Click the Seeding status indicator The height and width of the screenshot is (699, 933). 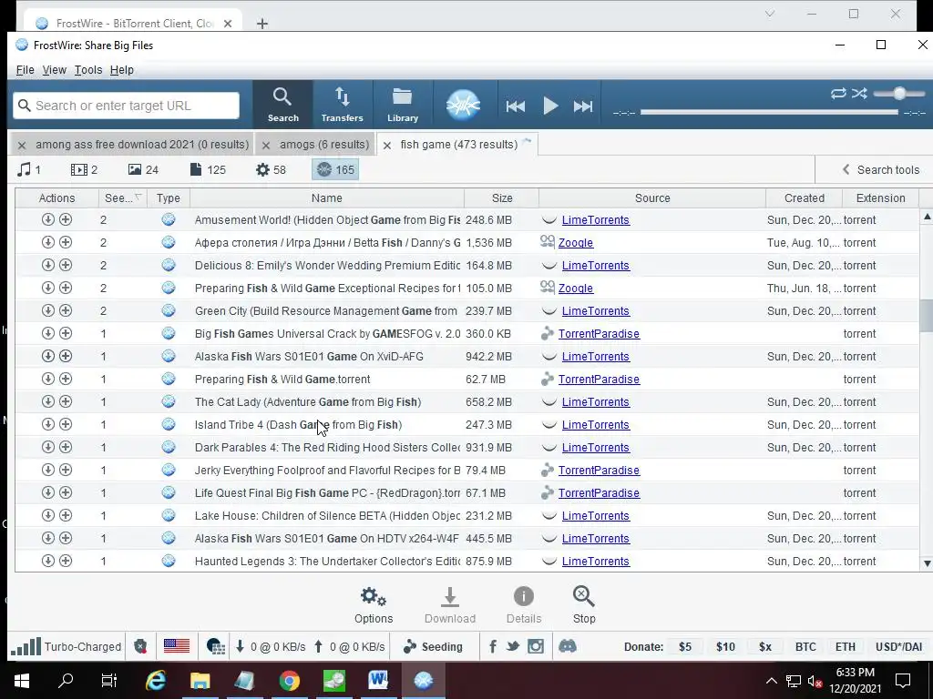(x=433, y=647)
